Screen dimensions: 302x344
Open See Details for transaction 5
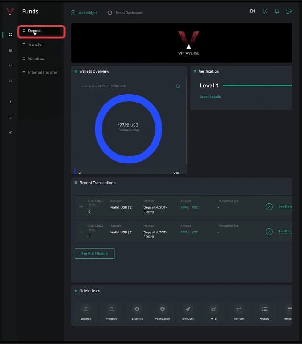click(x=285, y=232)
